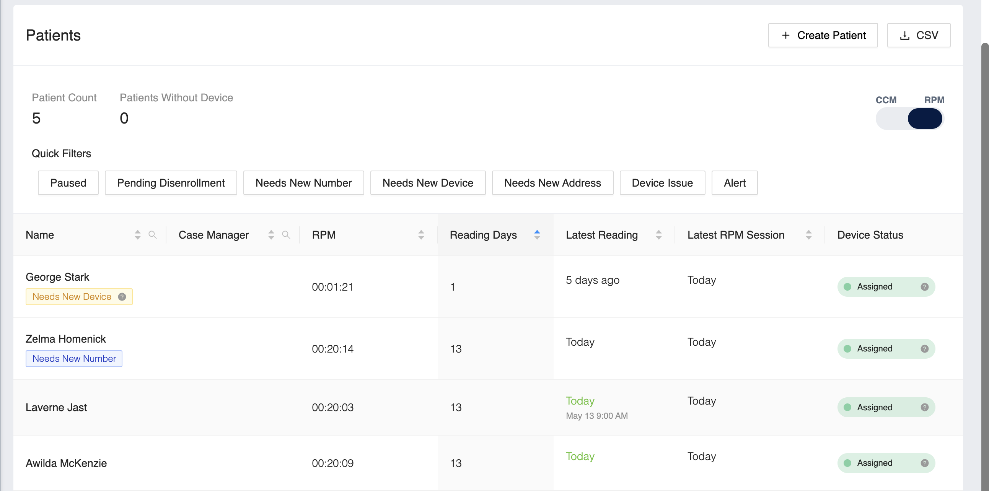
Task: Click the Name column search icon
Action: pos(152,235)
